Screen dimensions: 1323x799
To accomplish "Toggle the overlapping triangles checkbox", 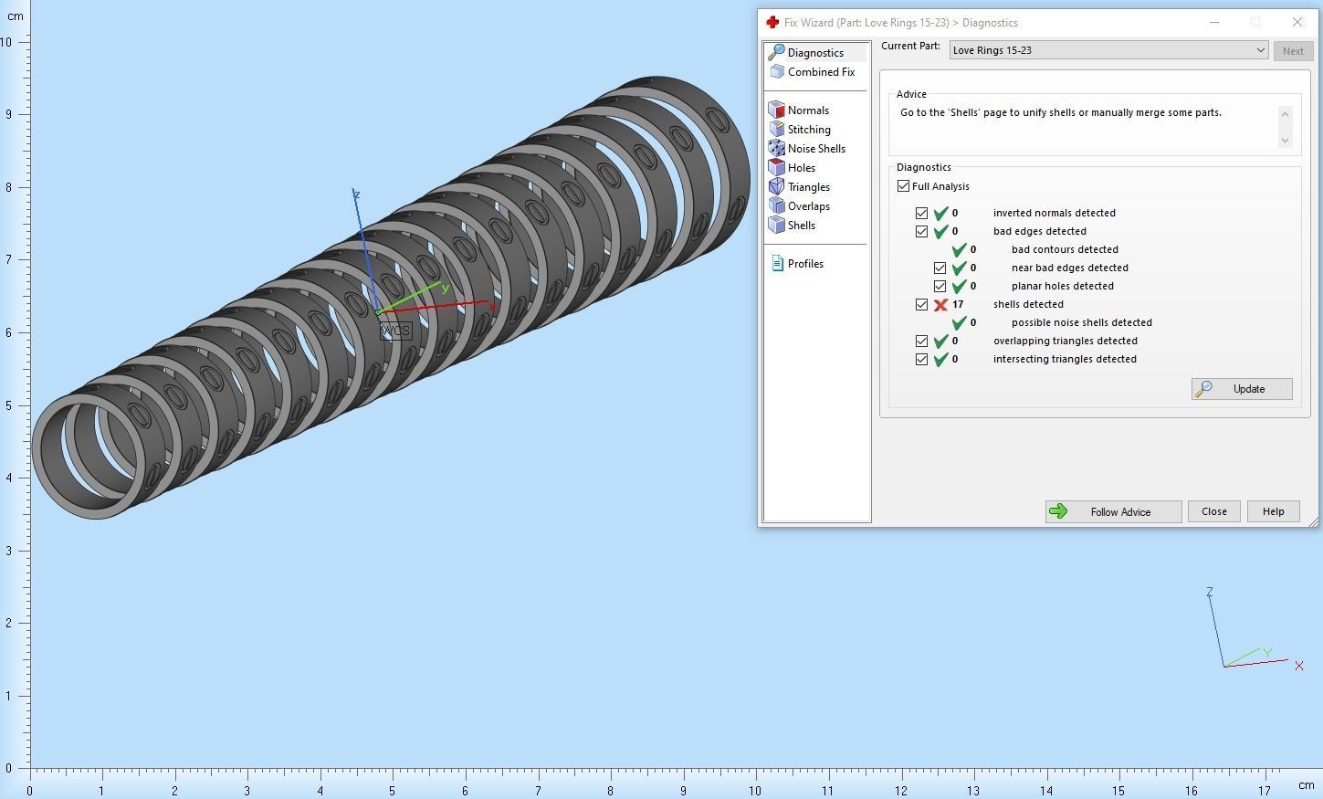I will pyautogui.click(x=921, y=341).
